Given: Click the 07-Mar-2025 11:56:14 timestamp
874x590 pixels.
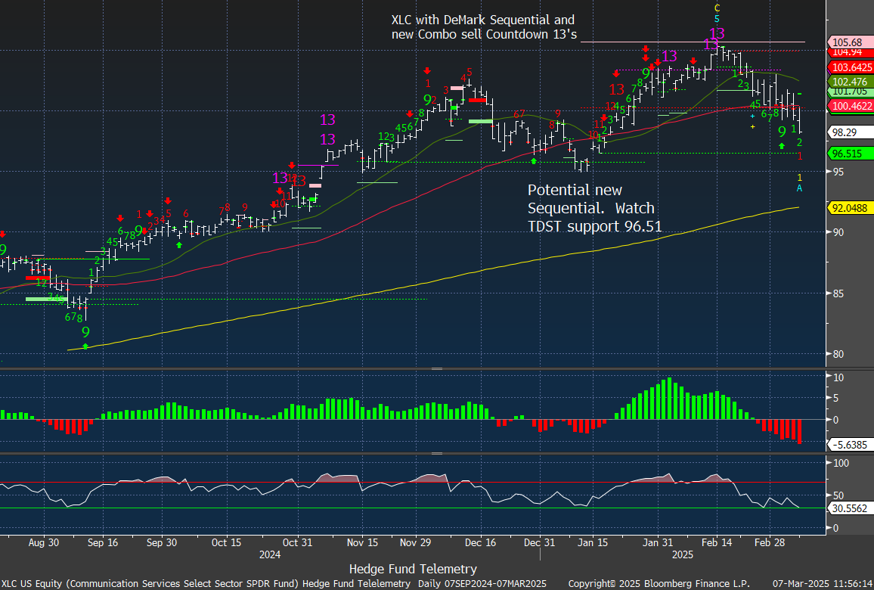Looking at the screenshot, I should click(x=822, y=583).
